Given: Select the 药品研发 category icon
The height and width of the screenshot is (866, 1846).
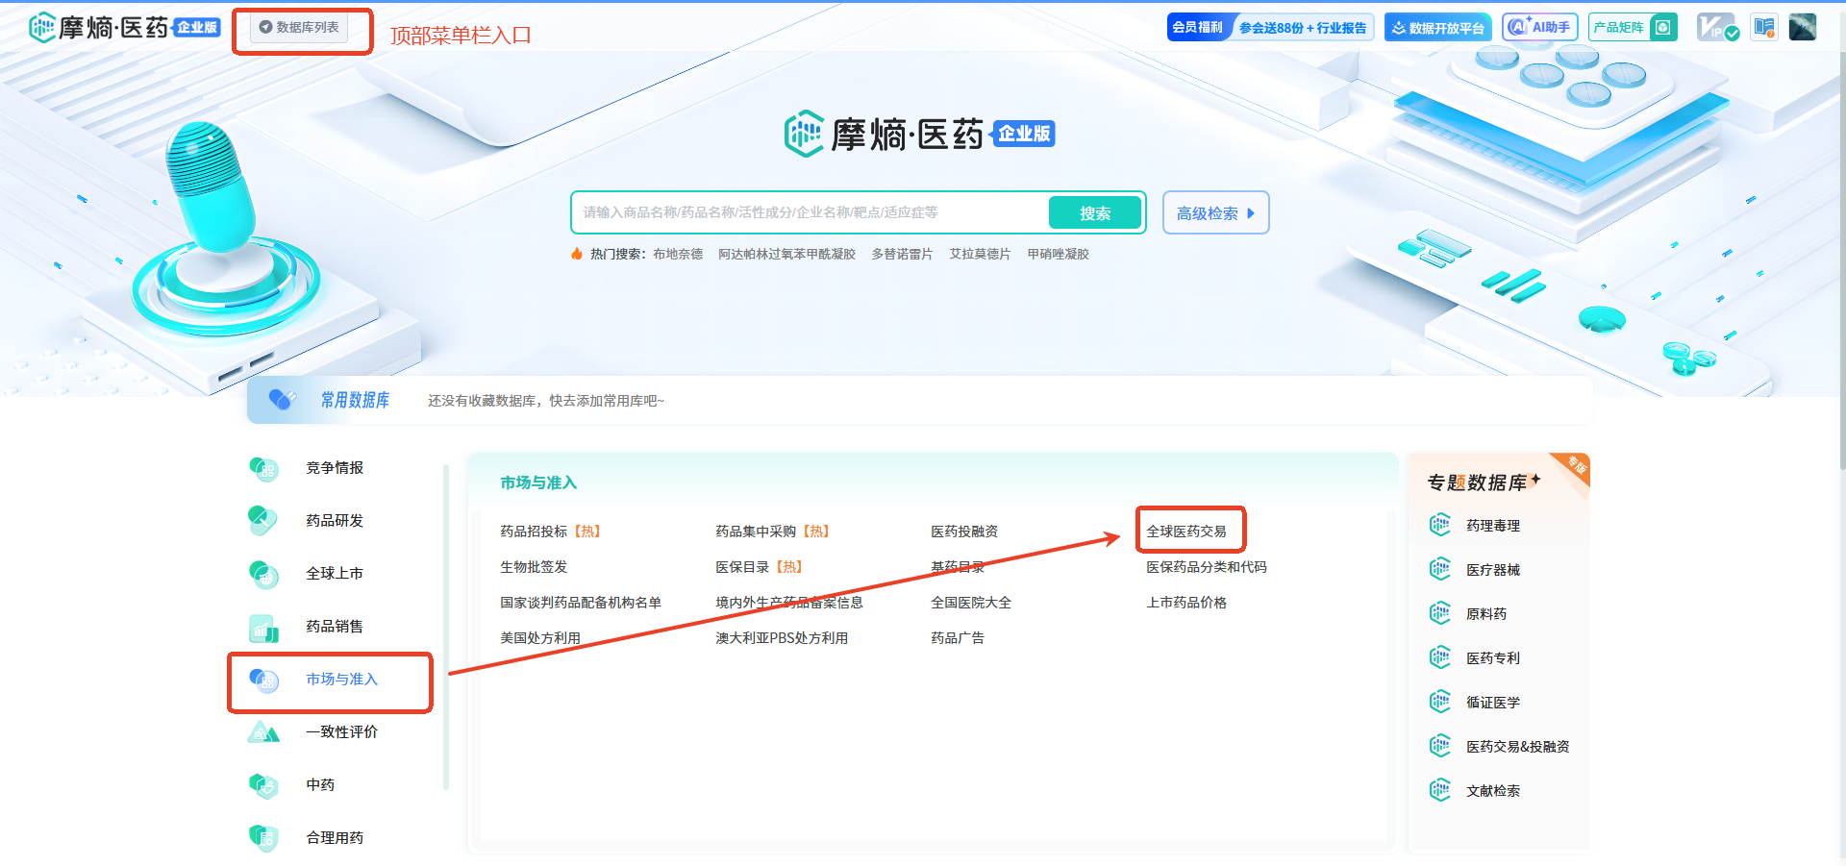Looking at the screenshot, I should coord(263,520).
